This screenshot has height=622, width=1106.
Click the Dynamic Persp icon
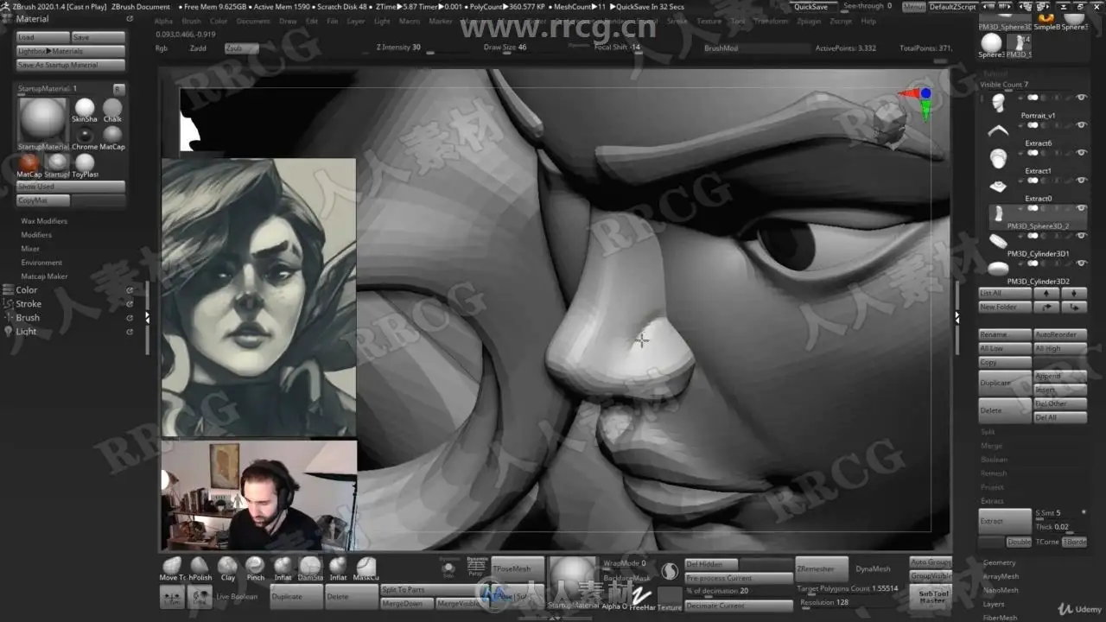coord(475,567)
